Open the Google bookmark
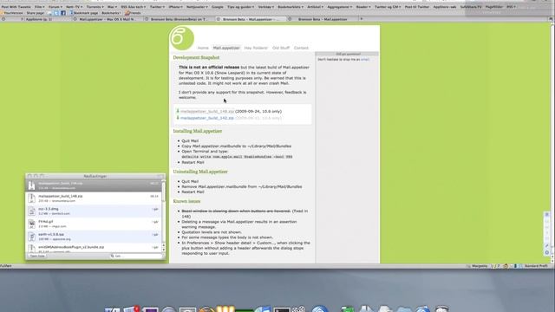 click(218, 7)
